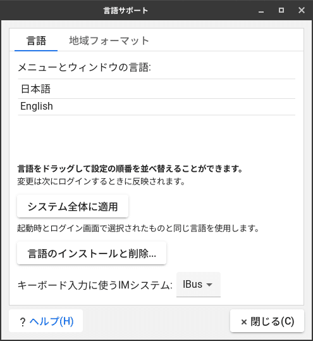
Task: Select 日本語 in the language list
Action: click(x=156, y=89)
